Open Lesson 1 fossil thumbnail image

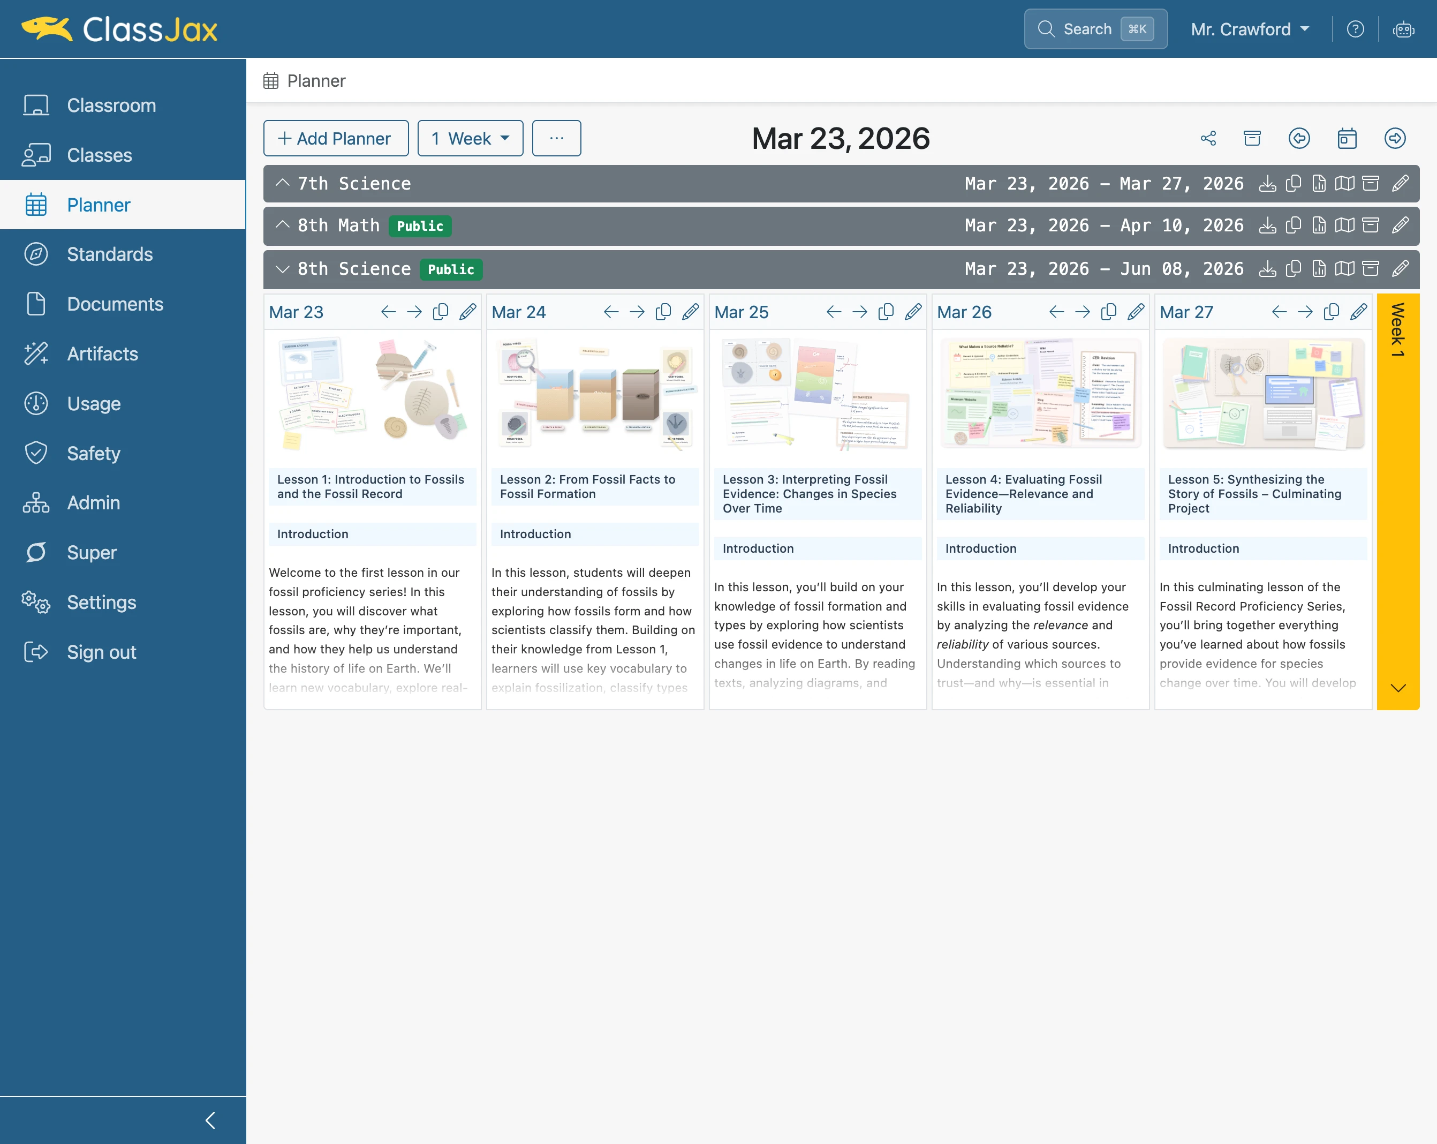(x=373, y=394)
